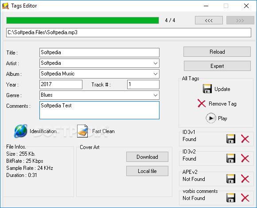Click the red X Remove Tag icon
Screen dimensions: 257x208
point(202,103)
